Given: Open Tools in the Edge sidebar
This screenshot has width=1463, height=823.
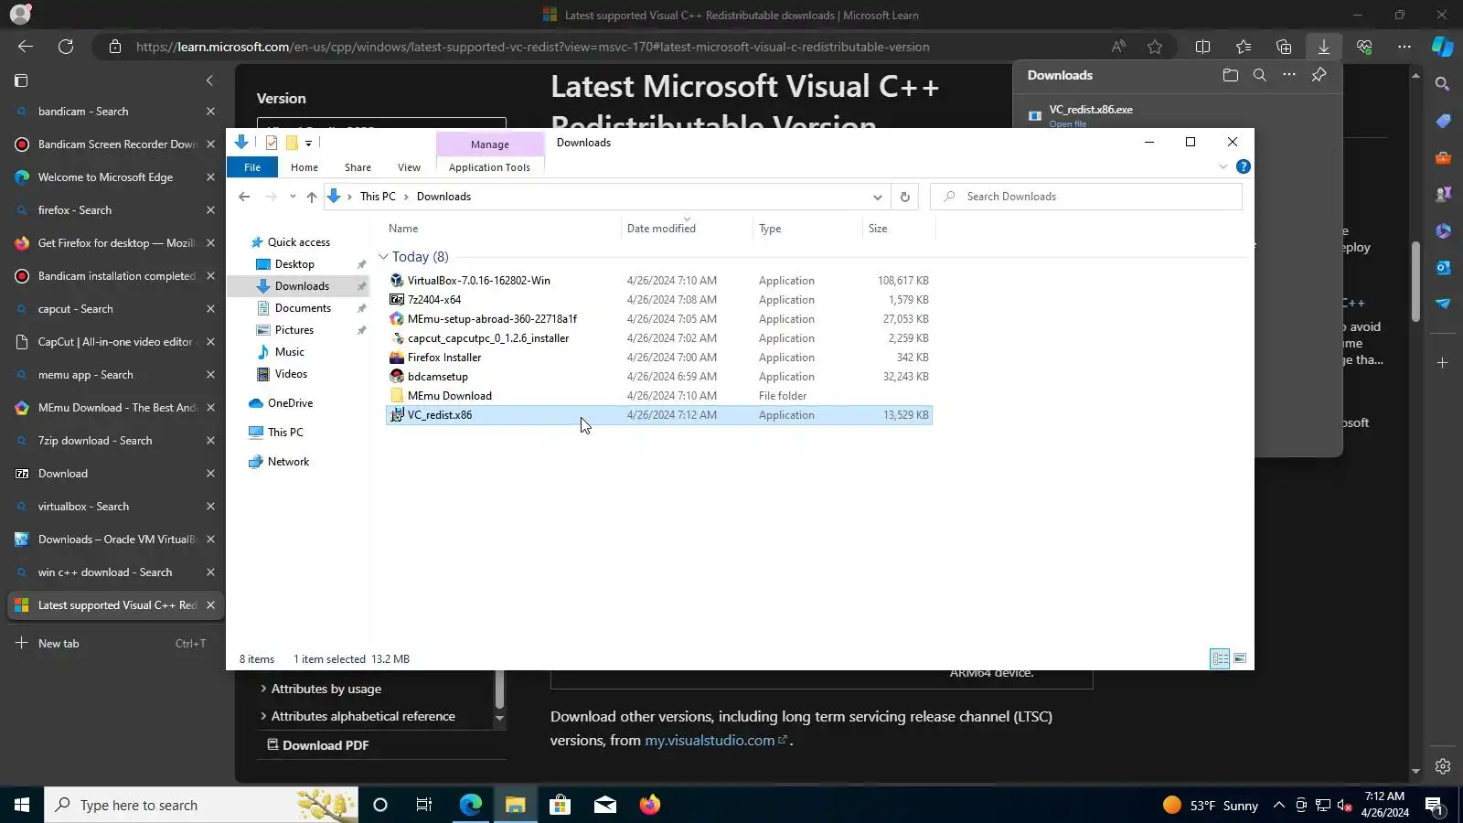Looking at the screenshot, I should (x=1443, y=157).
